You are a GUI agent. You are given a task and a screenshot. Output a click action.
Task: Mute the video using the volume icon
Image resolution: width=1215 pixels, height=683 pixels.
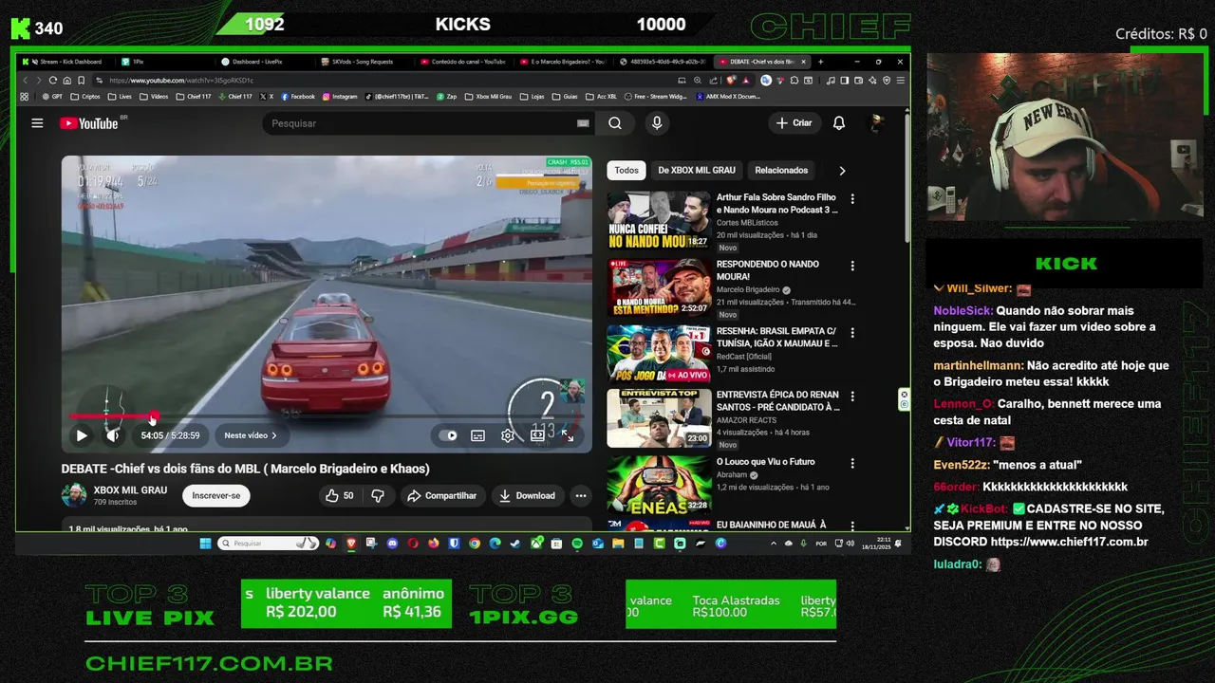(x=113, y=435)
